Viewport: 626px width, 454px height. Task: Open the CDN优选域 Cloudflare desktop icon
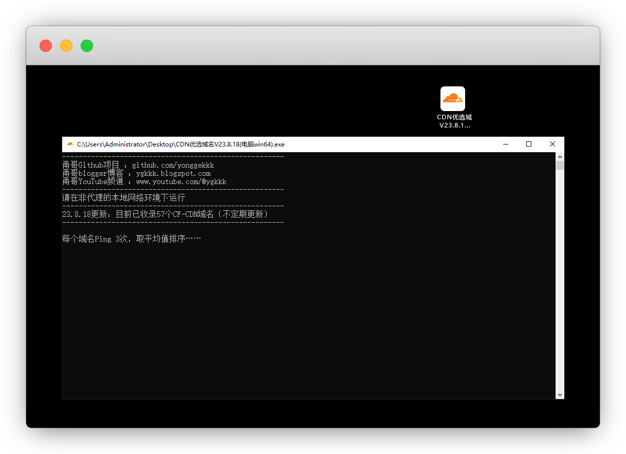coord(452,99)
